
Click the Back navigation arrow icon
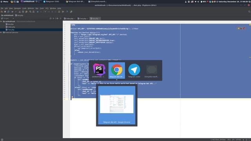click(x=38, y=12)
